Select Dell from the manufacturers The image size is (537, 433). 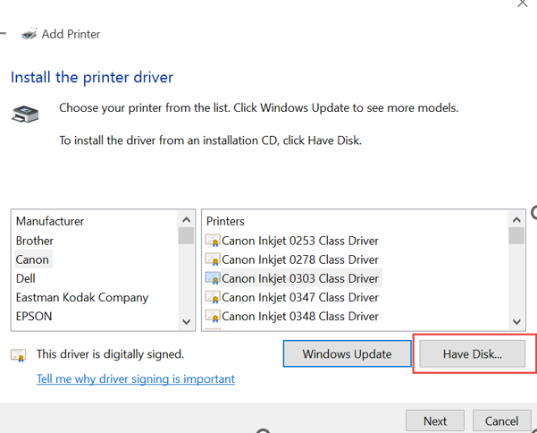pyautogui.click(x=26, y=278)
